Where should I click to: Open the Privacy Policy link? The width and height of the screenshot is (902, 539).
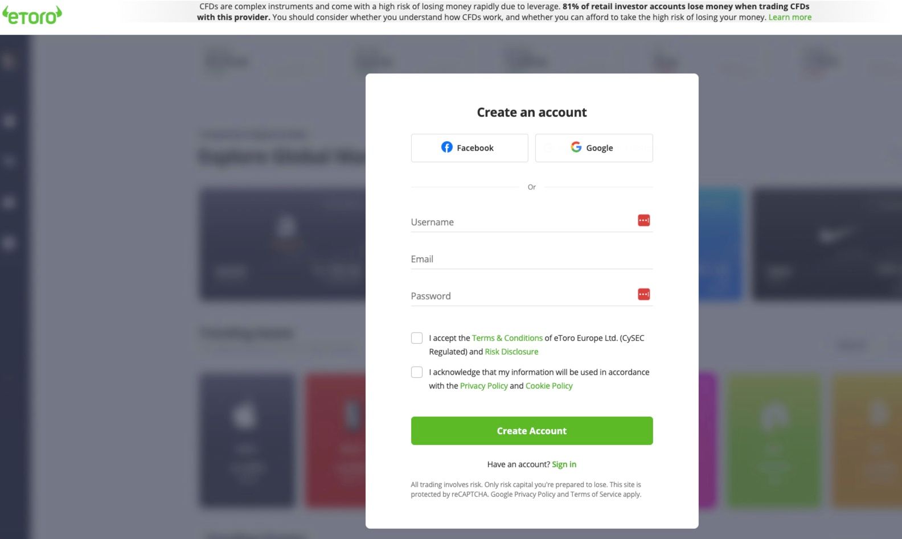click(x=483, y=386)
